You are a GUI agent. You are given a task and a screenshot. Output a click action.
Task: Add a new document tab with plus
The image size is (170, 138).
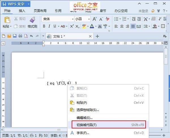click(97, 36)
